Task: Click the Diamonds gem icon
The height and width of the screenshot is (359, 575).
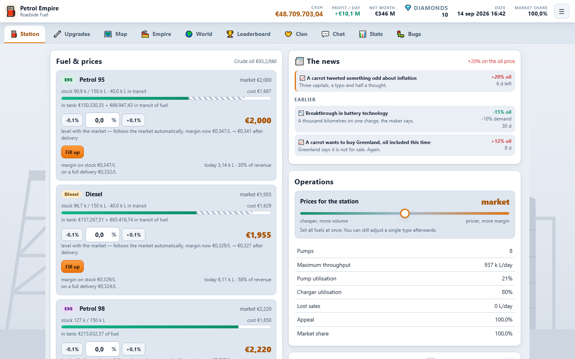Action: pyautogui.click(x=408, y=8)
